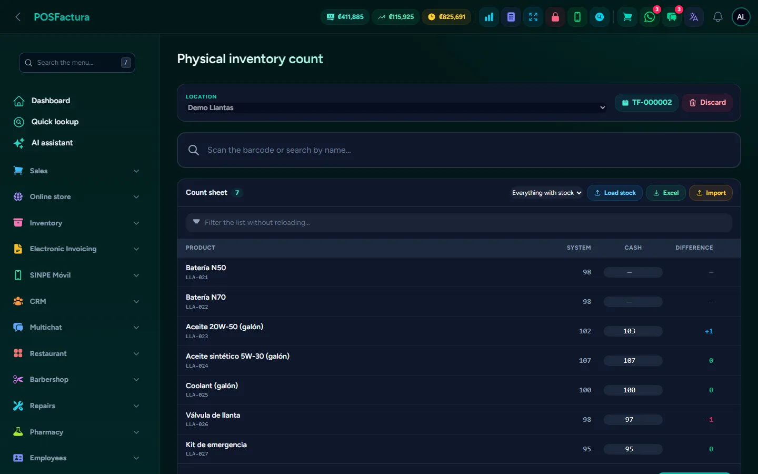Click the barcode scan search field
Viewport: 758px width, 474px height.
(459, 150)
